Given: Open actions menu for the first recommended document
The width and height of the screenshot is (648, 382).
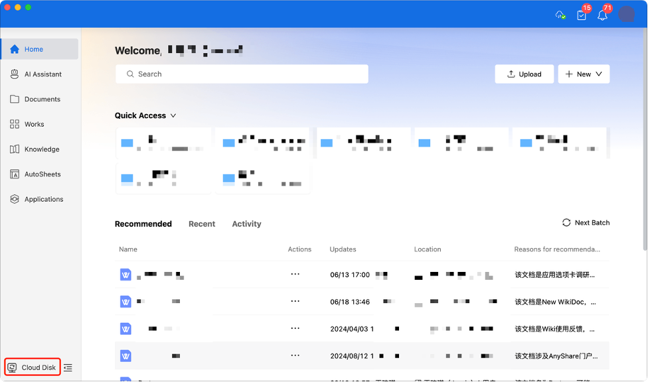Looking at the screenshot, I should point(295,274).
